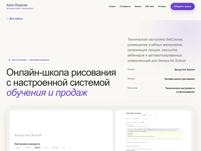Click the GETCOURSE · ОНЛАЙН-ШКОЛА badge
201x151 pixels.
point(29,60)
